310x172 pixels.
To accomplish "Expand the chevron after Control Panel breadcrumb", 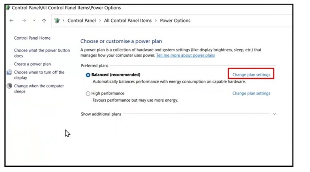I will pyautogui.click(x=100, y=21).
